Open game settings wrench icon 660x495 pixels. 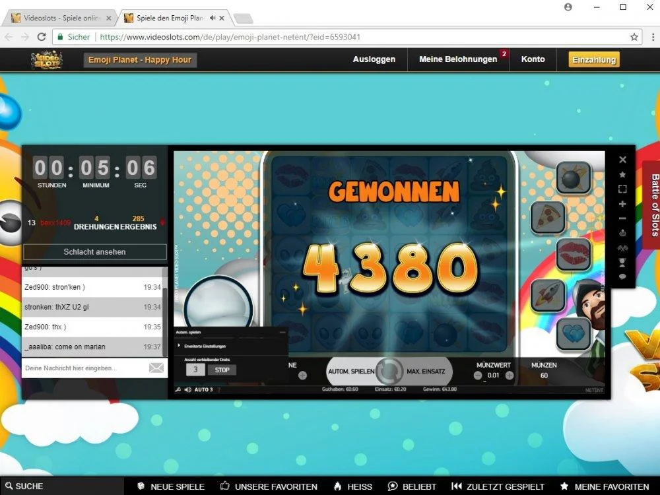178,390
